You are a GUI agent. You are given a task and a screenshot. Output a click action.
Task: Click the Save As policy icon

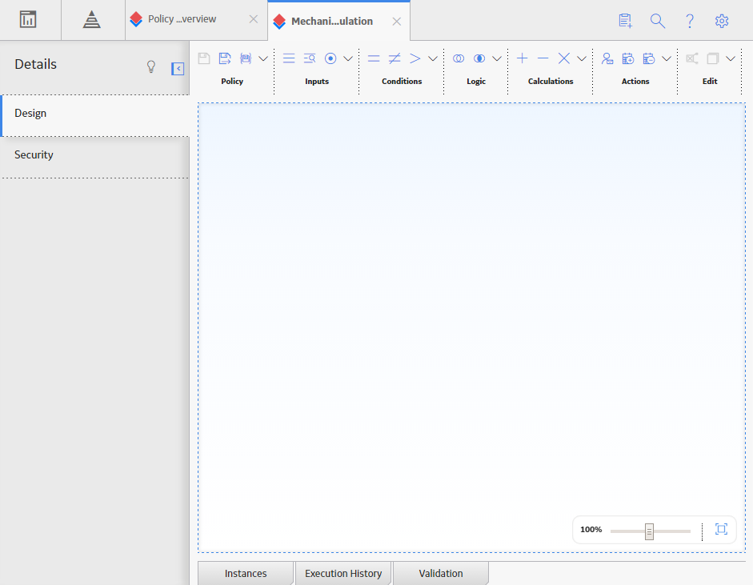(x=225, y=58)
